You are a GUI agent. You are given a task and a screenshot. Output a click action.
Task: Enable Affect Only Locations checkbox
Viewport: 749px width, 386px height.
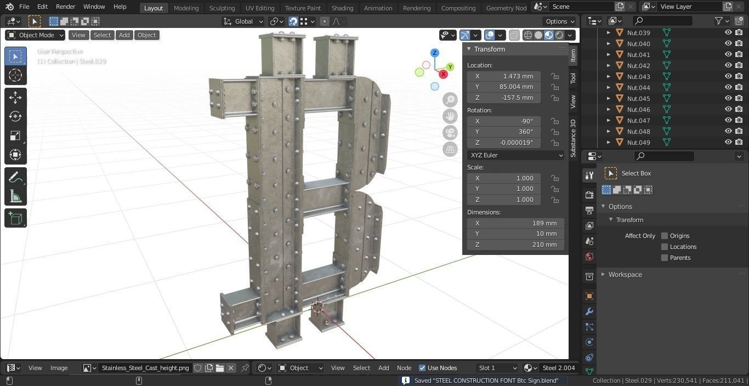pyautogui.click(x=665, y=247)
